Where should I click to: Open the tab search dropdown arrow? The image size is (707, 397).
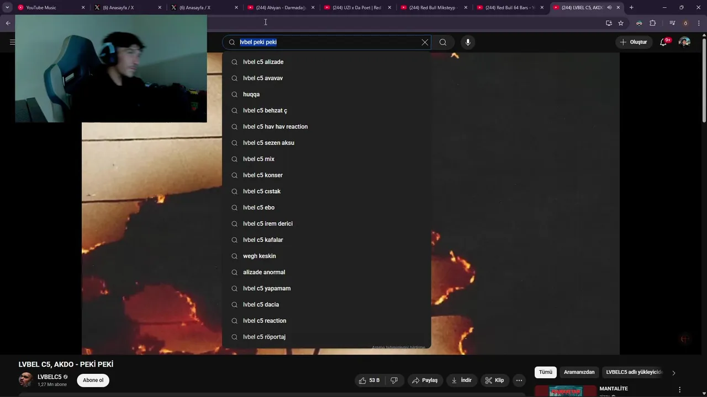7,7
